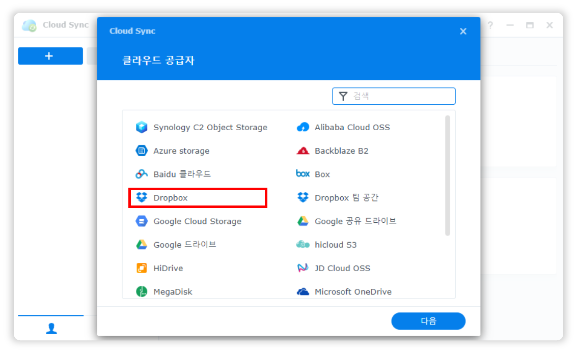Click the provider list scrollbar
577x353 pixels.
[x=448, y=175]
